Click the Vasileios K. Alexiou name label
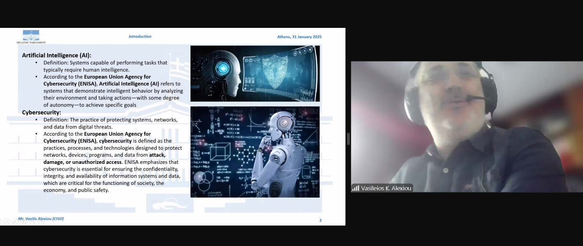 coord(386,188)
